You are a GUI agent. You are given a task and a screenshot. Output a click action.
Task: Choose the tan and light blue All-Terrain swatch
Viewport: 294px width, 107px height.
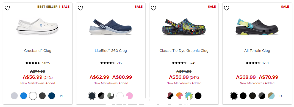(x=271, y=96)
